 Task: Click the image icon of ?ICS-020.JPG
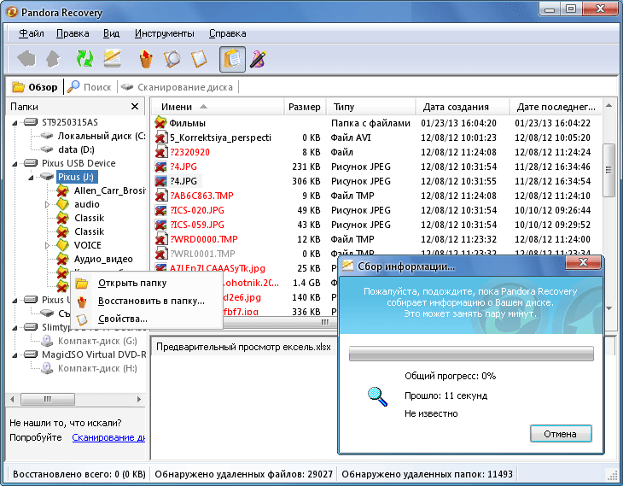[x=161, y=210]
